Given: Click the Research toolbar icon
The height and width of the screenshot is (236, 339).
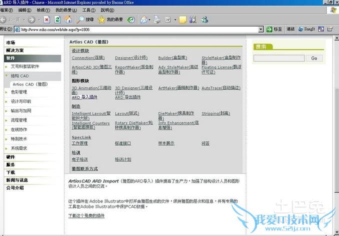Looking at the screenshot, I should pyautogui.click(x=193, y=20).
